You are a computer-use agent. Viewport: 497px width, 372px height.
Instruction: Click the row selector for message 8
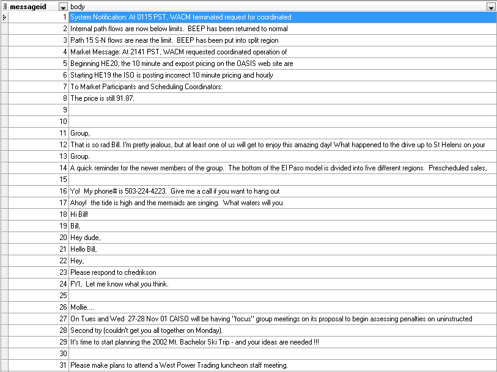coord(5,98)
